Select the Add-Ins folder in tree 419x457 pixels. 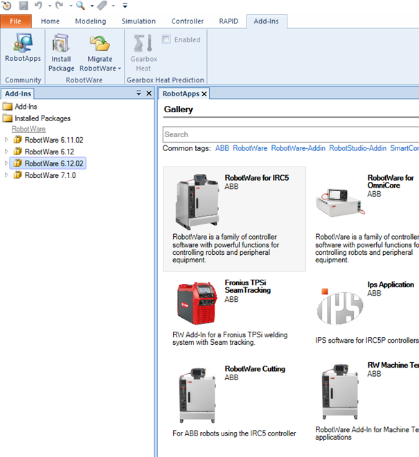tap(20, 107)
